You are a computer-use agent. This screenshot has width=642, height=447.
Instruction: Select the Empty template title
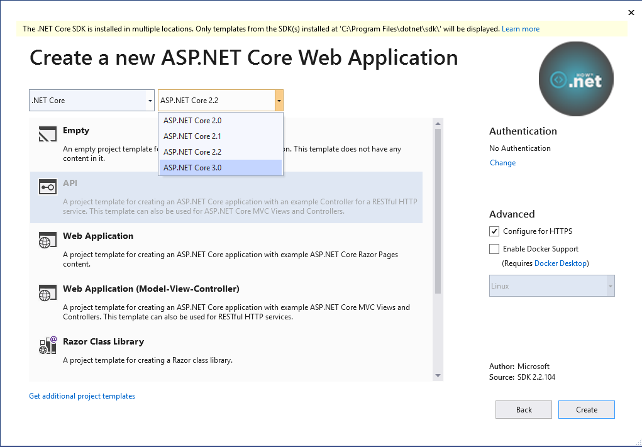tap(75, 131)
